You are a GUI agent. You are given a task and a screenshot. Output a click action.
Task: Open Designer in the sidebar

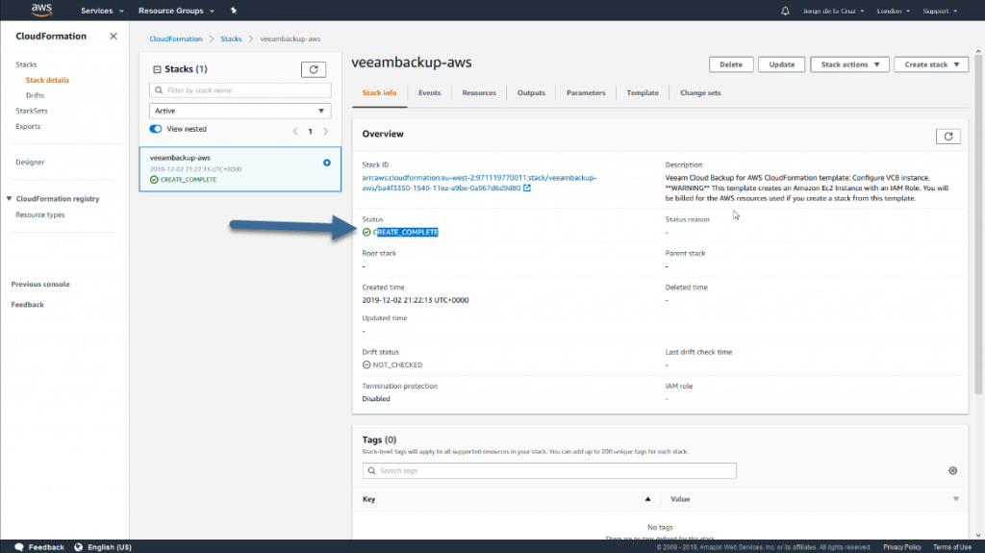coord(30,163)
